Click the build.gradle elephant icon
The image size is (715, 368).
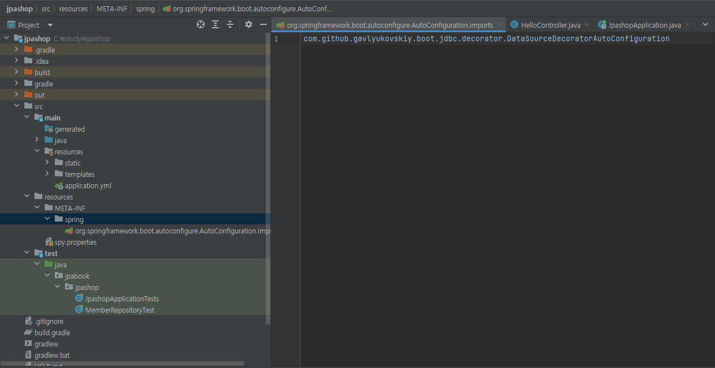[x=28, y=332]
